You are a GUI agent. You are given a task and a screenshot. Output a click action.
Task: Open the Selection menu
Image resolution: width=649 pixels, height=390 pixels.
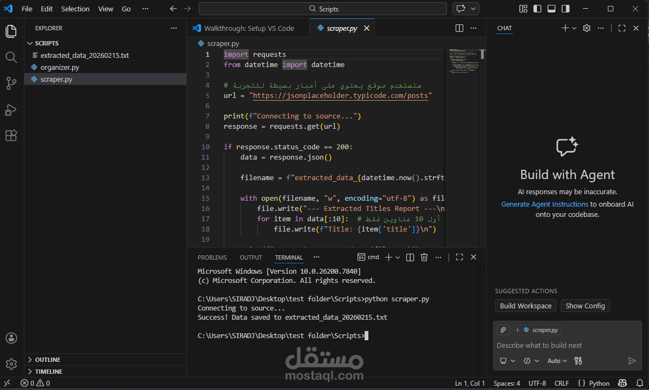pyautogui.click(x=75, y=9)
